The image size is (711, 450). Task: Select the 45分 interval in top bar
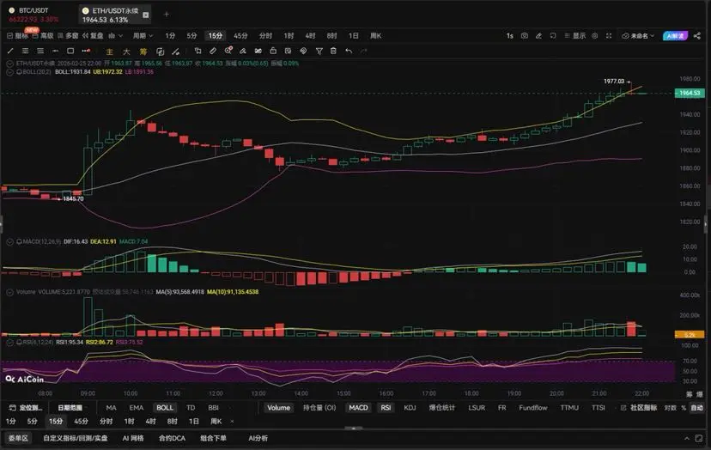240,35
